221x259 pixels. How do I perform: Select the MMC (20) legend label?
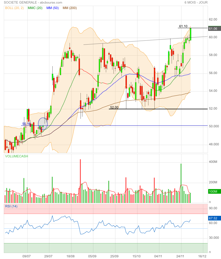coord(35,8)
